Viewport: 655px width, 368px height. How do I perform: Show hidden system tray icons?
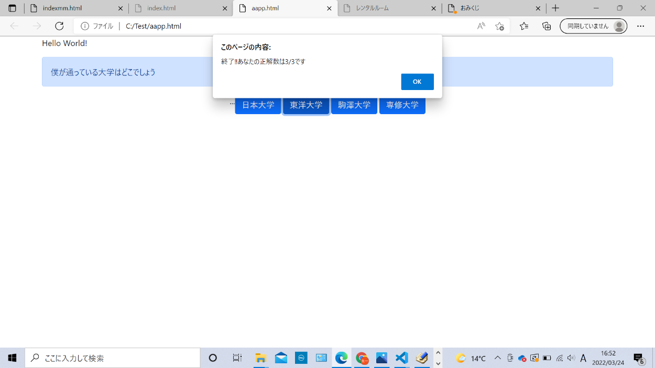tap(497, 358)
